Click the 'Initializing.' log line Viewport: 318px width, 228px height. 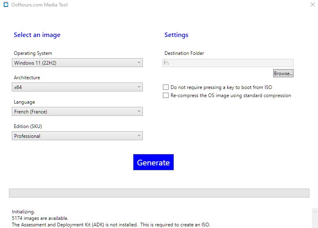coord(23,212)
